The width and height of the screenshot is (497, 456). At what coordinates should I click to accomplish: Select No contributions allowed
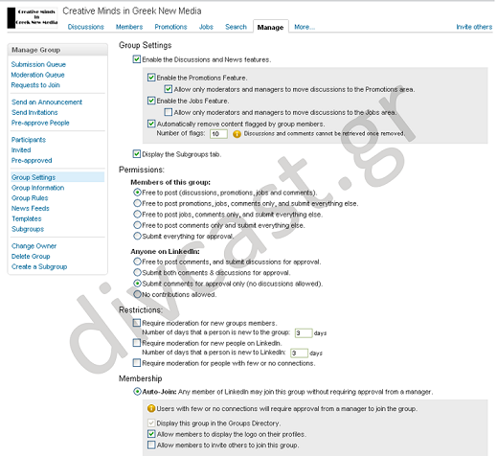tap(137, 294)
